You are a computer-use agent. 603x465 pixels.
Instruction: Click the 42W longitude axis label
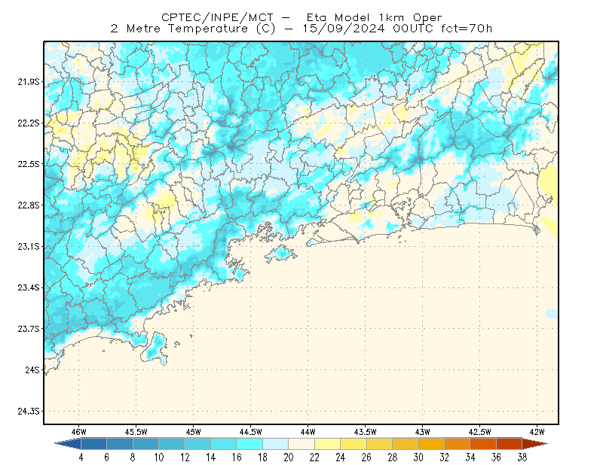[x=537, y=432]
